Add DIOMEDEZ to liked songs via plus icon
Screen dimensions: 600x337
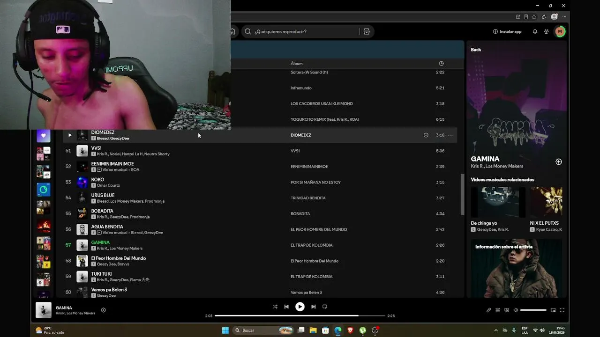[426, 135]
